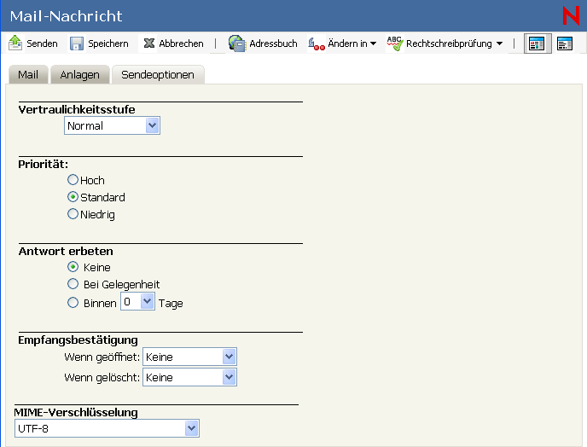Click the ABC Rechtschreibprüfung check icon
Viewport: 587px width, 447px height.
395,44
